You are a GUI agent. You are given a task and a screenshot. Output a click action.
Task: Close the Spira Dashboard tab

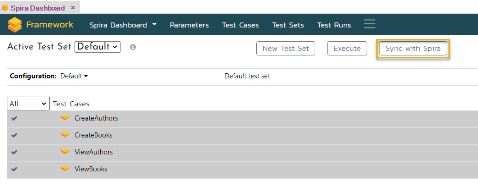73,8
